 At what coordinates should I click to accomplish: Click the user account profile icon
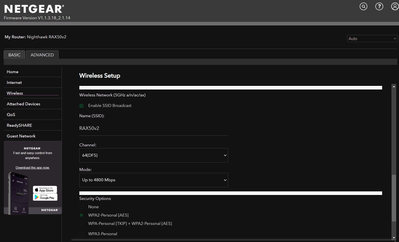tap(395, 6)
